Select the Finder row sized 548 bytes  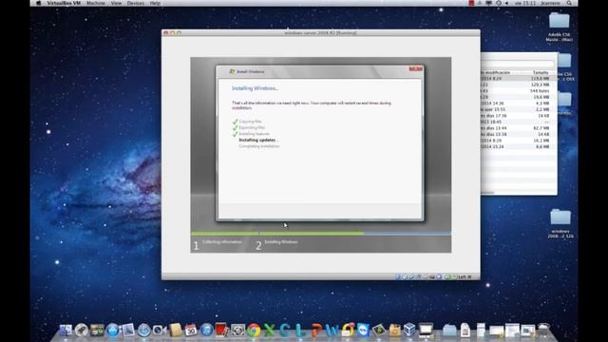tap(520, 91)
